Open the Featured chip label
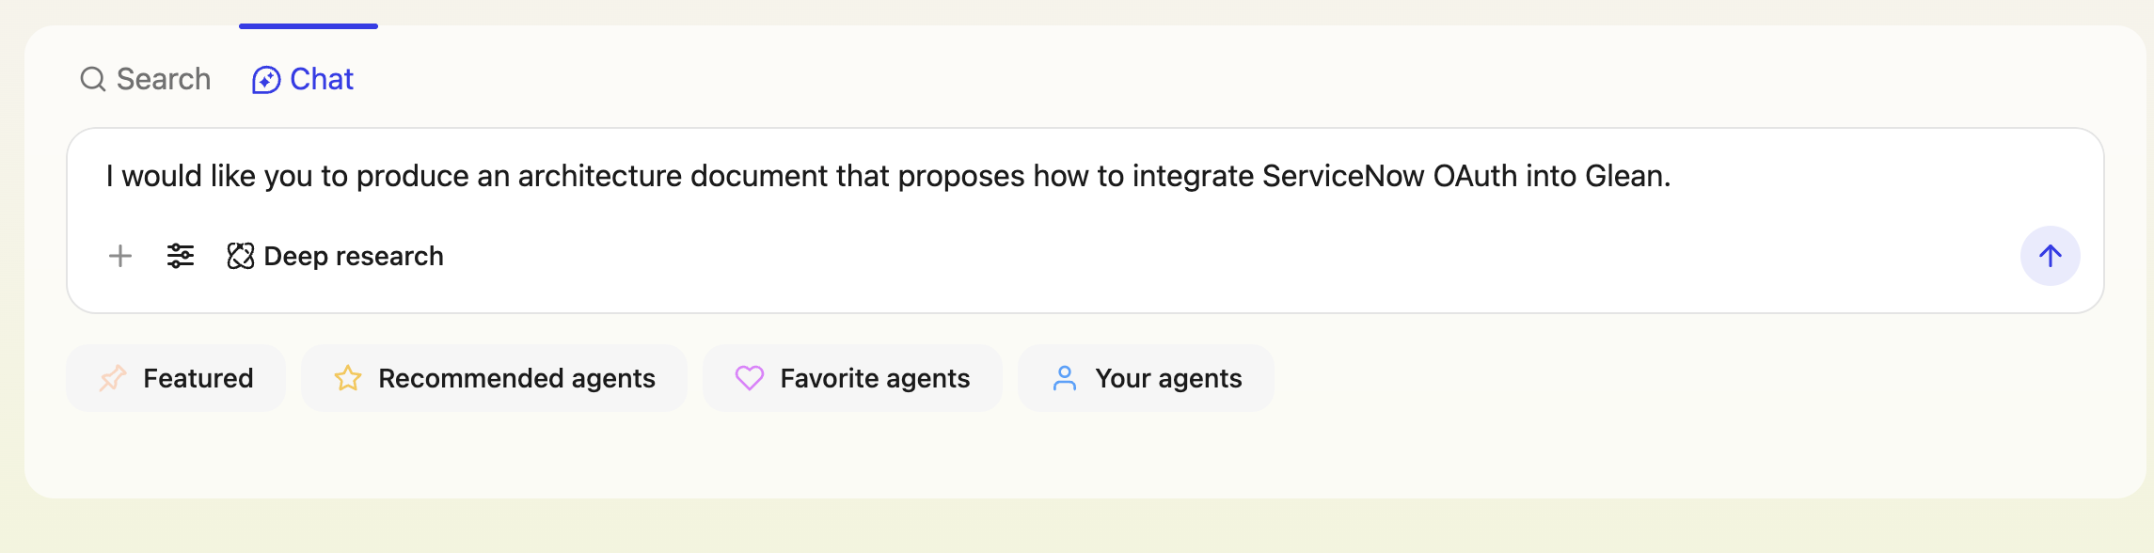Viewport: 2154px width, 553px height. click(x=198, y=378)
